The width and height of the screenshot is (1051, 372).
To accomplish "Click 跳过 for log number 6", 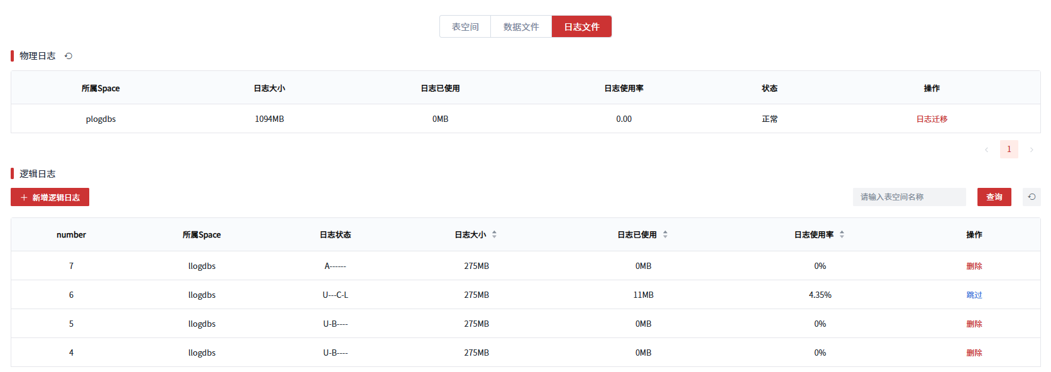I will coord(974,295).
